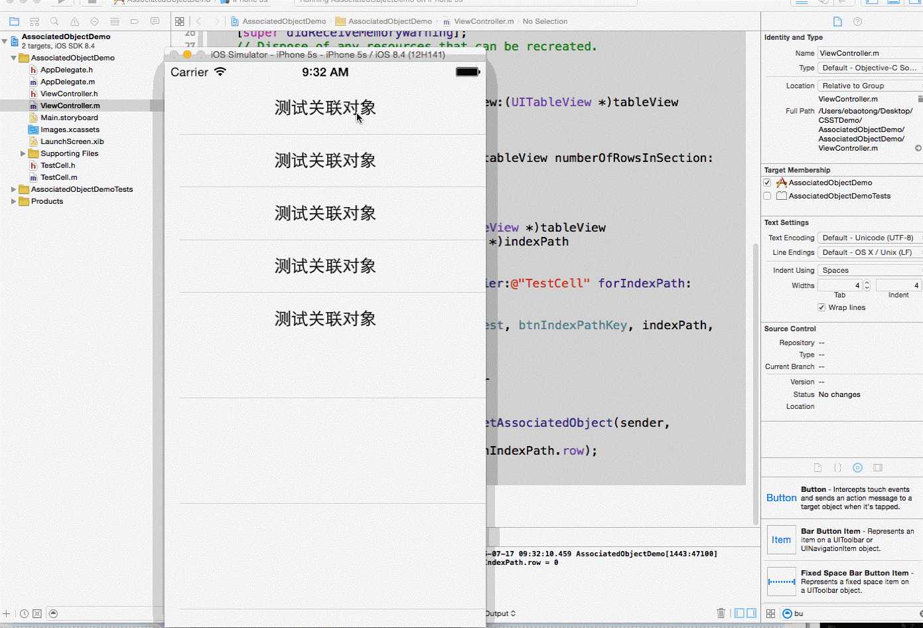Tap the third 测试关联对象 button in simulator

click(x=325, y=213)
